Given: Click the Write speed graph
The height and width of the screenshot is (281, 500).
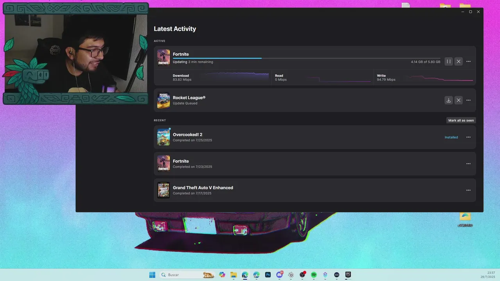Looking at the screenshot, I should tap(441, 77).
